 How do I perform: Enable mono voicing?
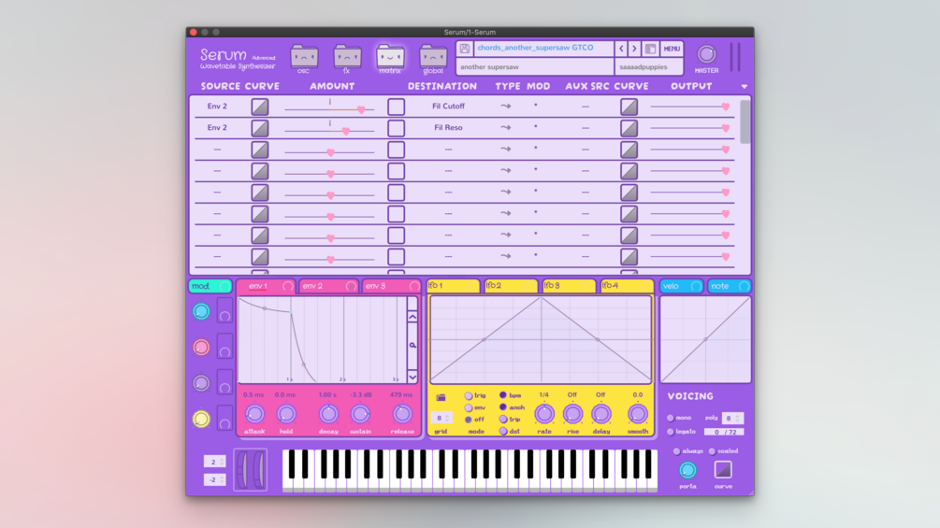[x=671, y=418]
